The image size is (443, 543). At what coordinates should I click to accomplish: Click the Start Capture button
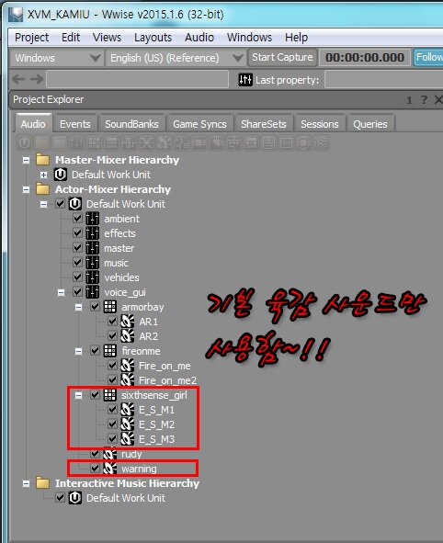point(282,57)
